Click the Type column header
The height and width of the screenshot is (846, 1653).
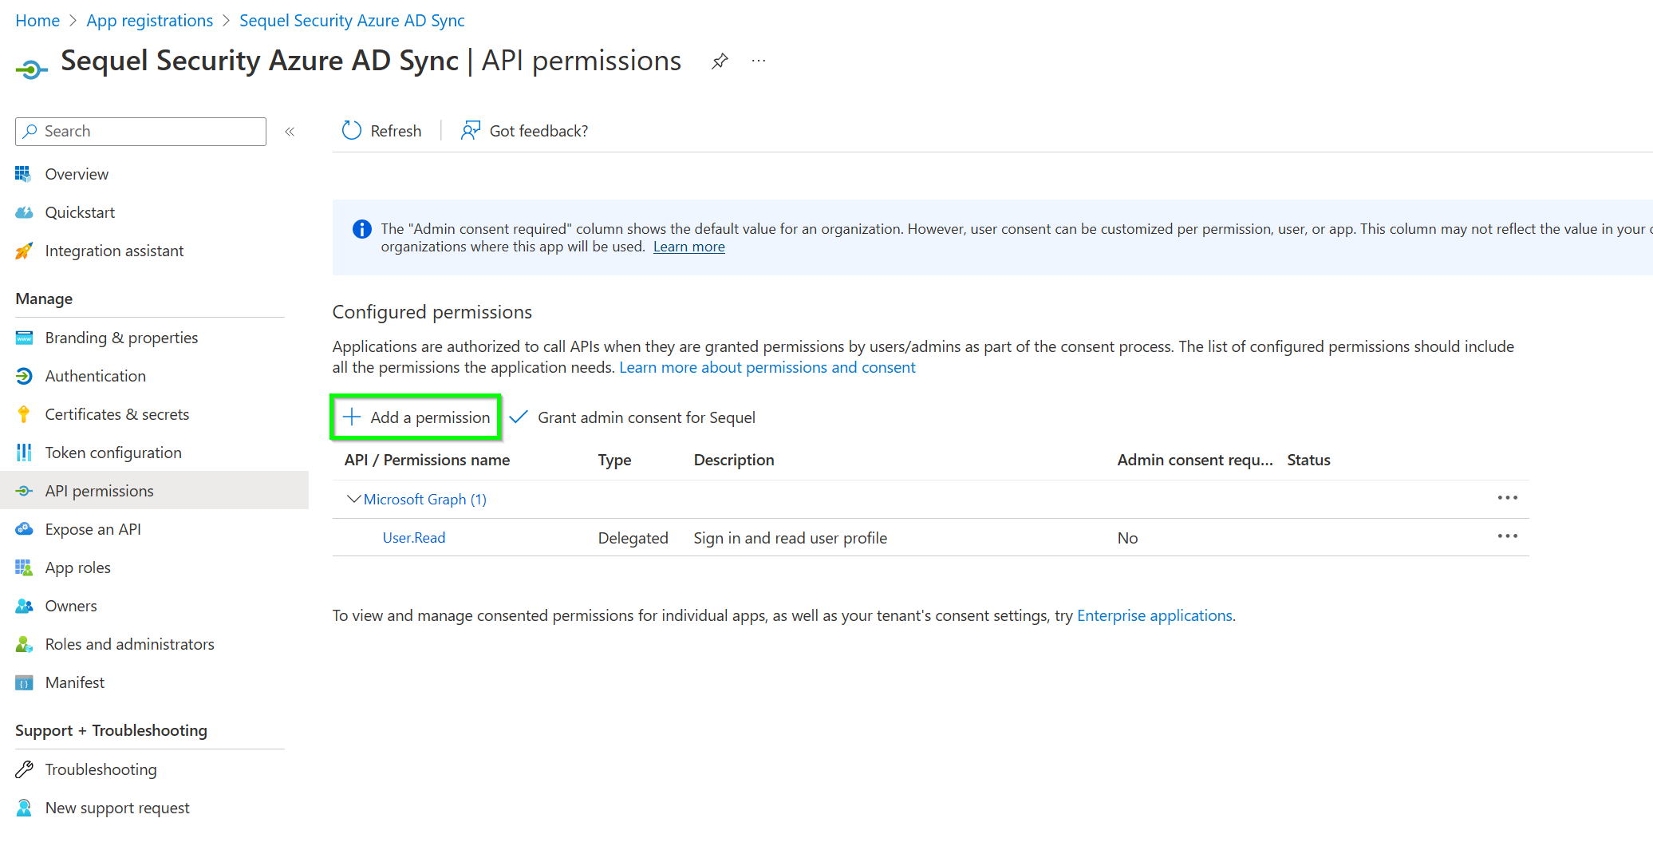[614, 460]
